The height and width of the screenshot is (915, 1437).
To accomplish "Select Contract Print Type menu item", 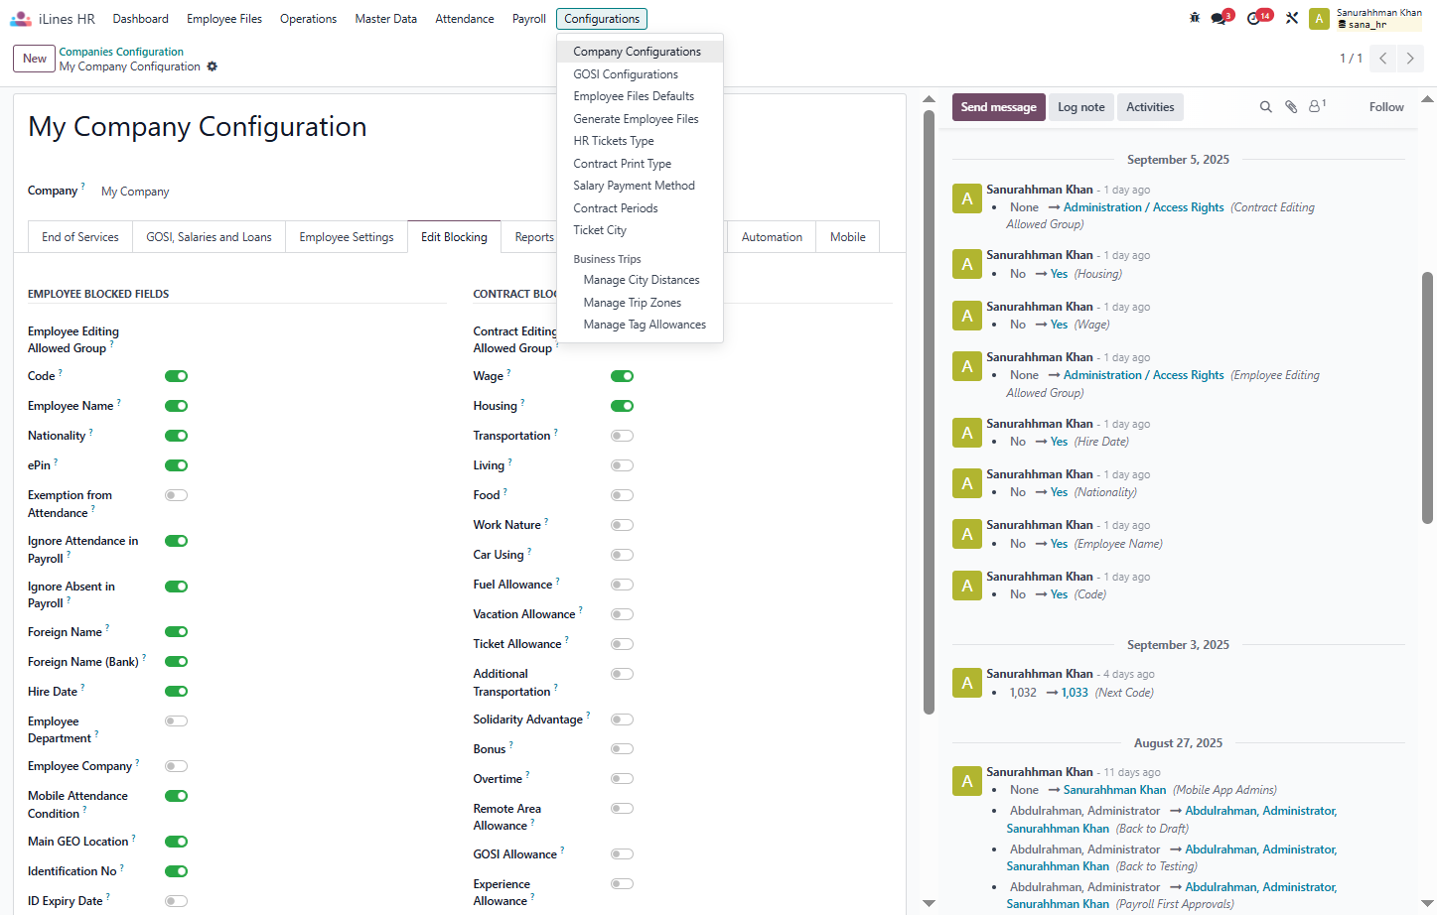I will [x=640, y=164].
